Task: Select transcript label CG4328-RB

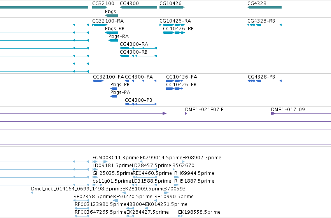Action: coord(261,21)
